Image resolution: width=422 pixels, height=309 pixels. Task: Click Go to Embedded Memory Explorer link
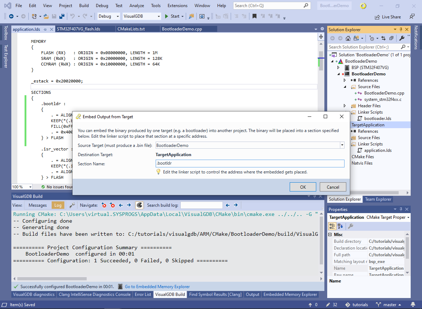tap(157, 287)
